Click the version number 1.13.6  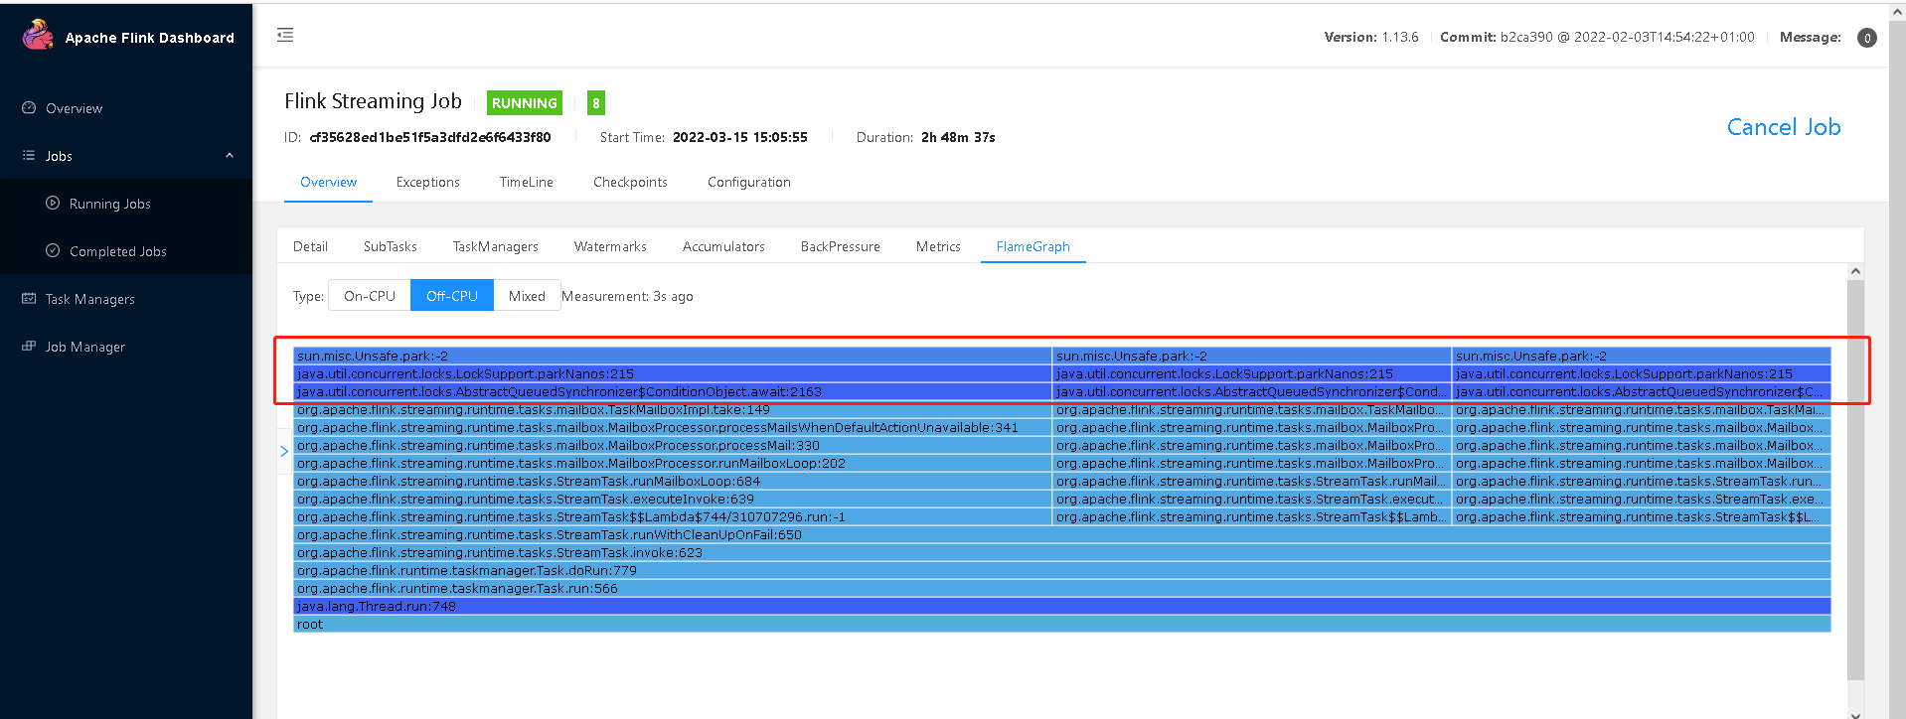pos(1400,38)
